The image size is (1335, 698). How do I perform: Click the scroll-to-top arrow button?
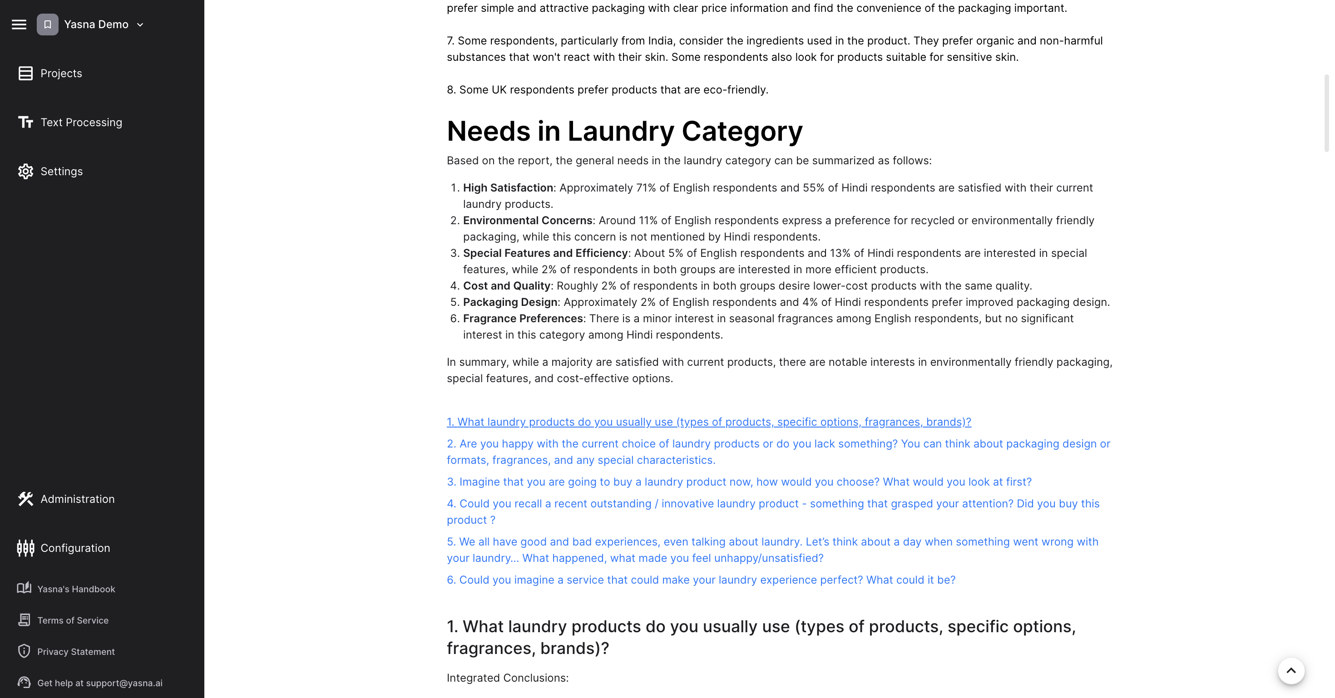1291,671
